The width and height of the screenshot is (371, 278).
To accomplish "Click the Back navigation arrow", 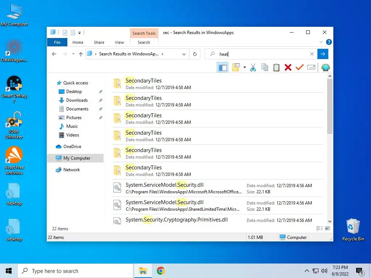I will click(x=54, y=54).
